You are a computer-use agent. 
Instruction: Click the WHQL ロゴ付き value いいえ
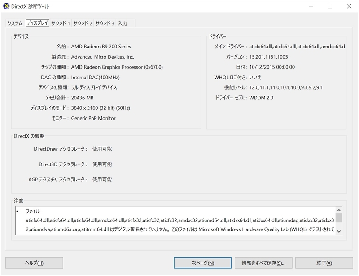click(255, 78)
